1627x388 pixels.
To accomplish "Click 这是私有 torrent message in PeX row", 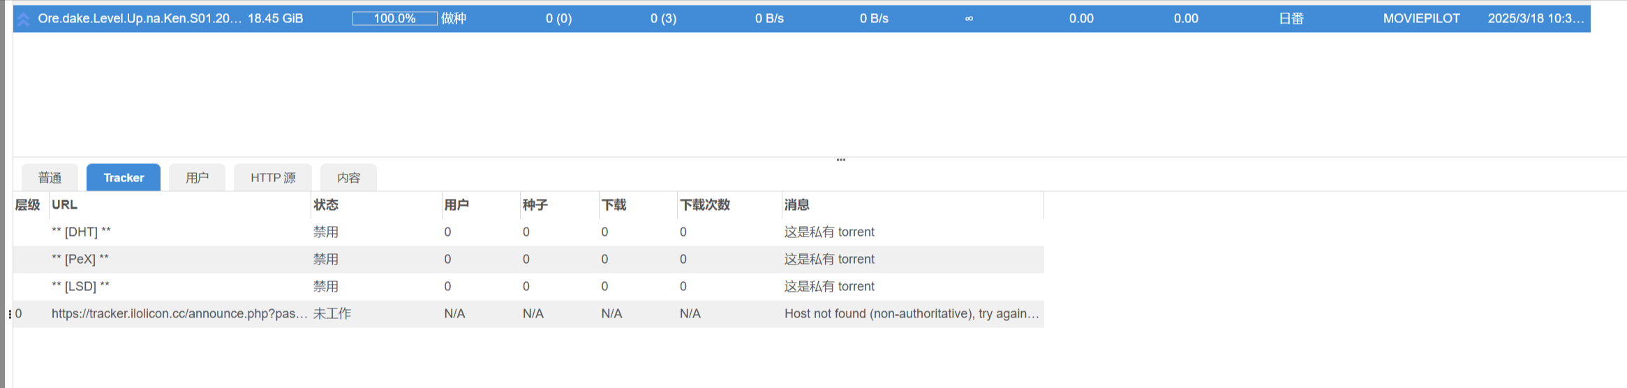I will point(829,259).
